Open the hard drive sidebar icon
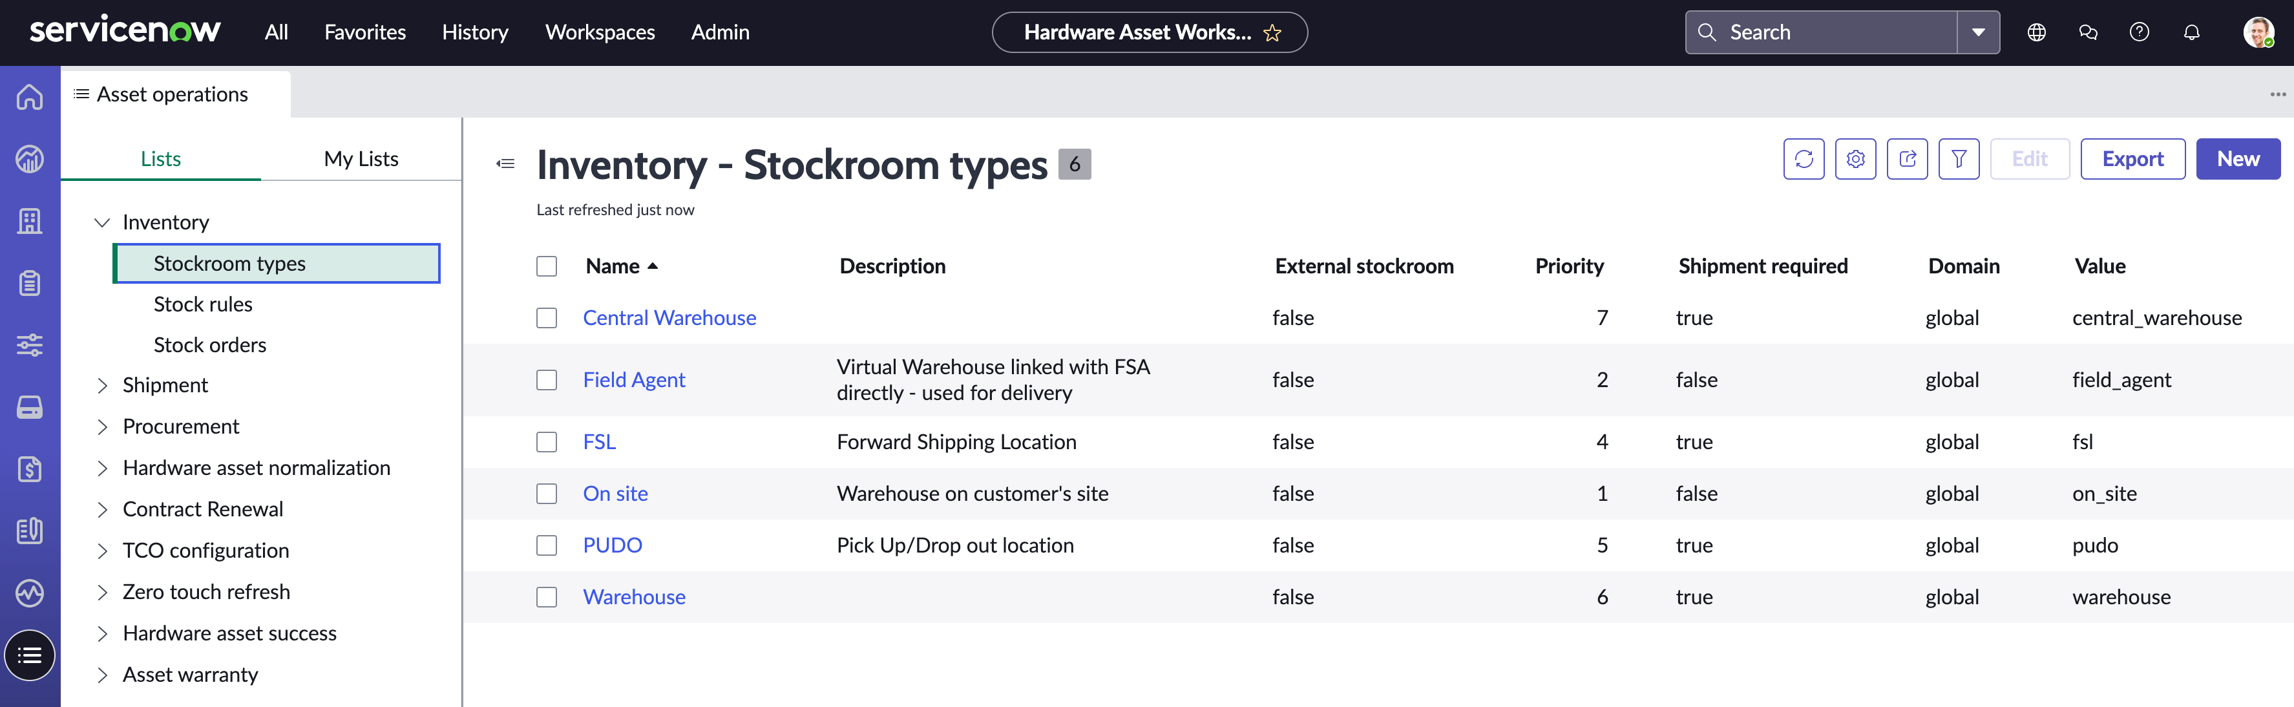 [29, 407]
